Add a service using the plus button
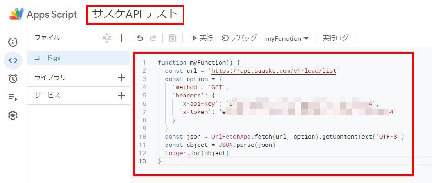Viewport: 432px width, 183px height. click(121, 96)
